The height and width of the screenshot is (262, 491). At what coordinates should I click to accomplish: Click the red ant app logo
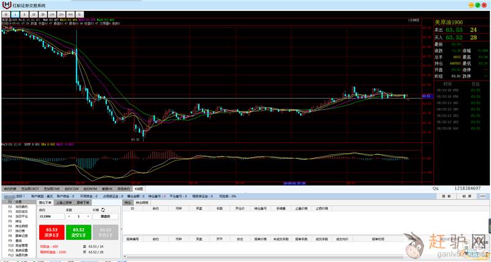point(6,4)
